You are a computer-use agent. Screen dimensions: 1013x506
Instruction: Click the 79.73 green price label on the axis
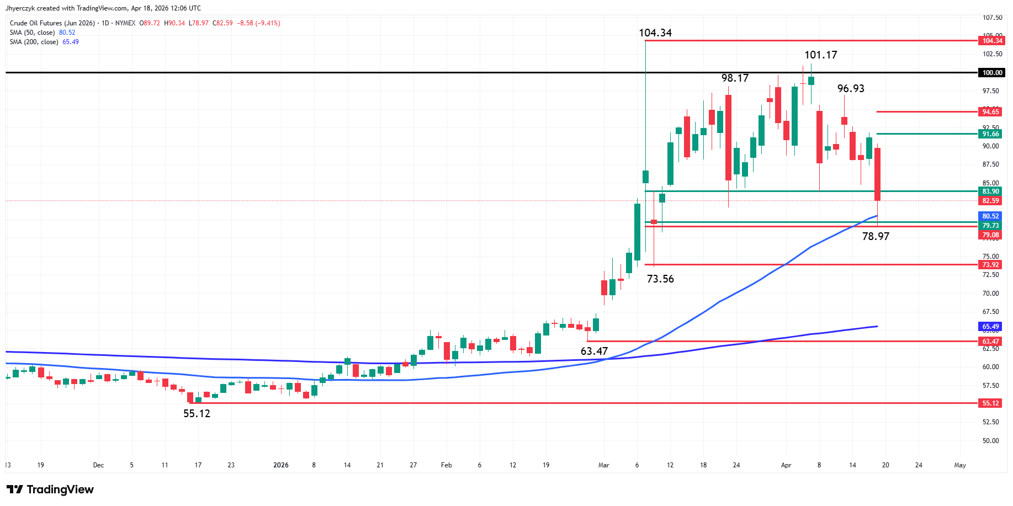tap(990, 226)
